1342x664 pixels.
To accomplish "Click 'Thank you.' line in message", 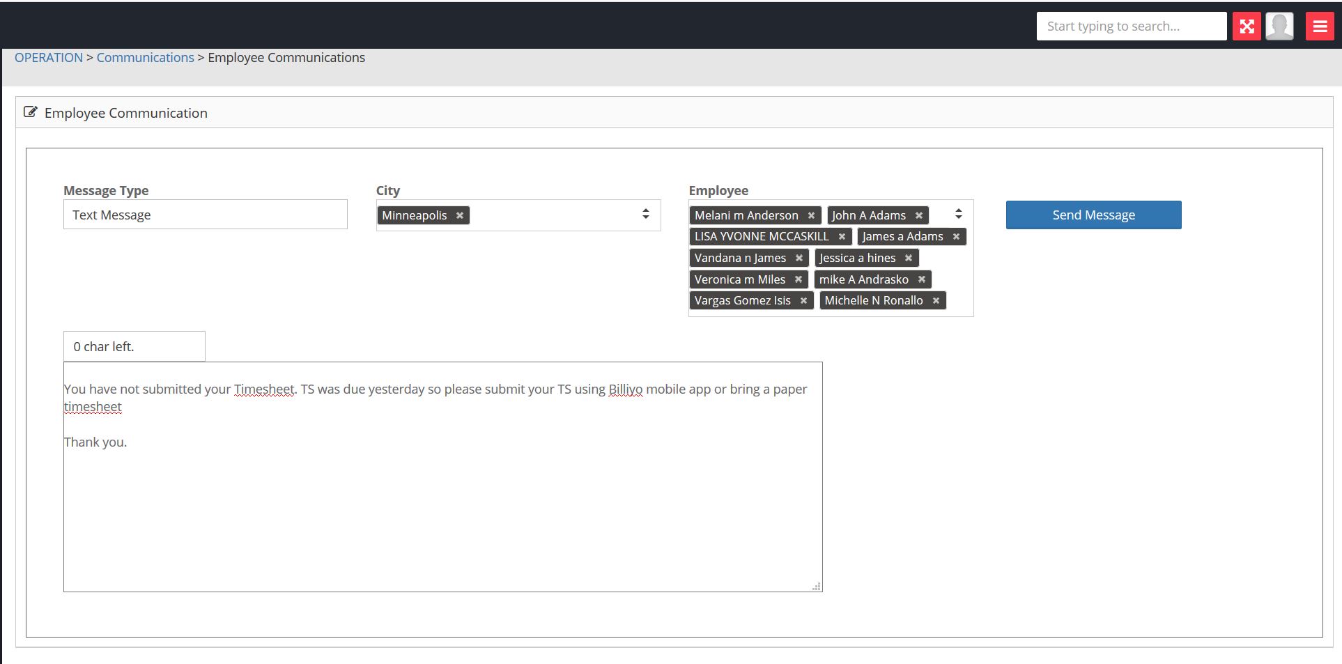I will pyautogui.click(x=95, y=442).
